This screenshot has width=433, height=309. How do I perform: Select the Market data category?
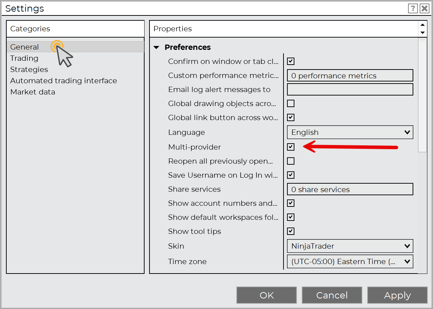coord(33,92)
